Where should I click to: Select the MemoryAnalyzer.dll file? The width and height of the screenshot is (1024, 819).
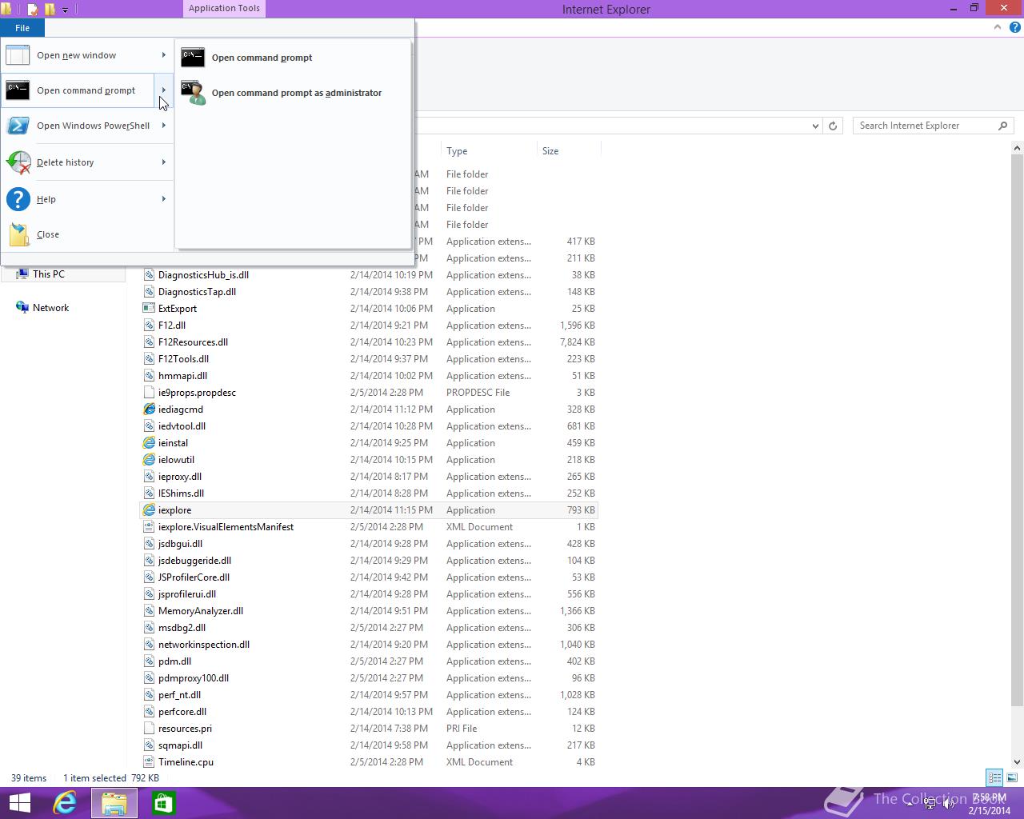[x=368, y=611]
